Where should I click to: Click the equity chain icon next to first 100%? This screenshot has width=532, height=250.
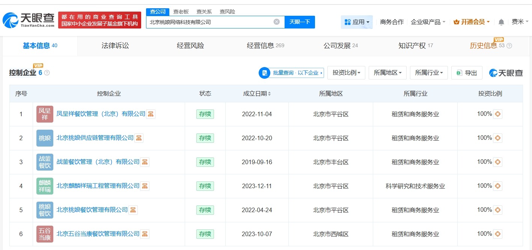(x=497, y=114)
